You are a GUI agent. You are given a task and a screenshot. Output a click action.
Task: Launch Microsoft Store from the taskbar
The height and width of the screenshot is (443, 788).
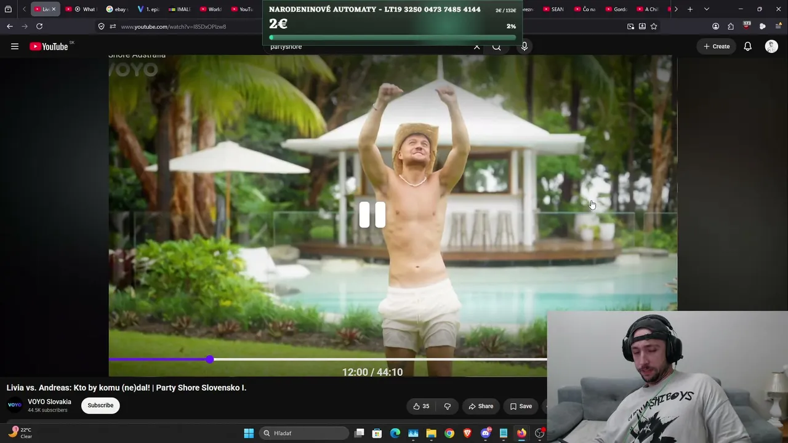(377, 433)
